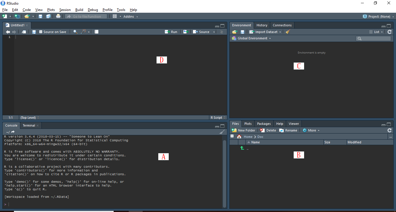Click the Delete button in Files pane
The height and width of the screenshot is (212, 396).
click(268, 130)
